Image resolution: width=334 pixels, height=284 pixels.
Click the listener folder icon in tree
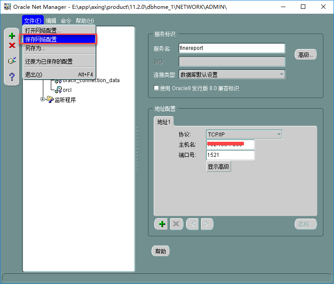coord(50,99)
